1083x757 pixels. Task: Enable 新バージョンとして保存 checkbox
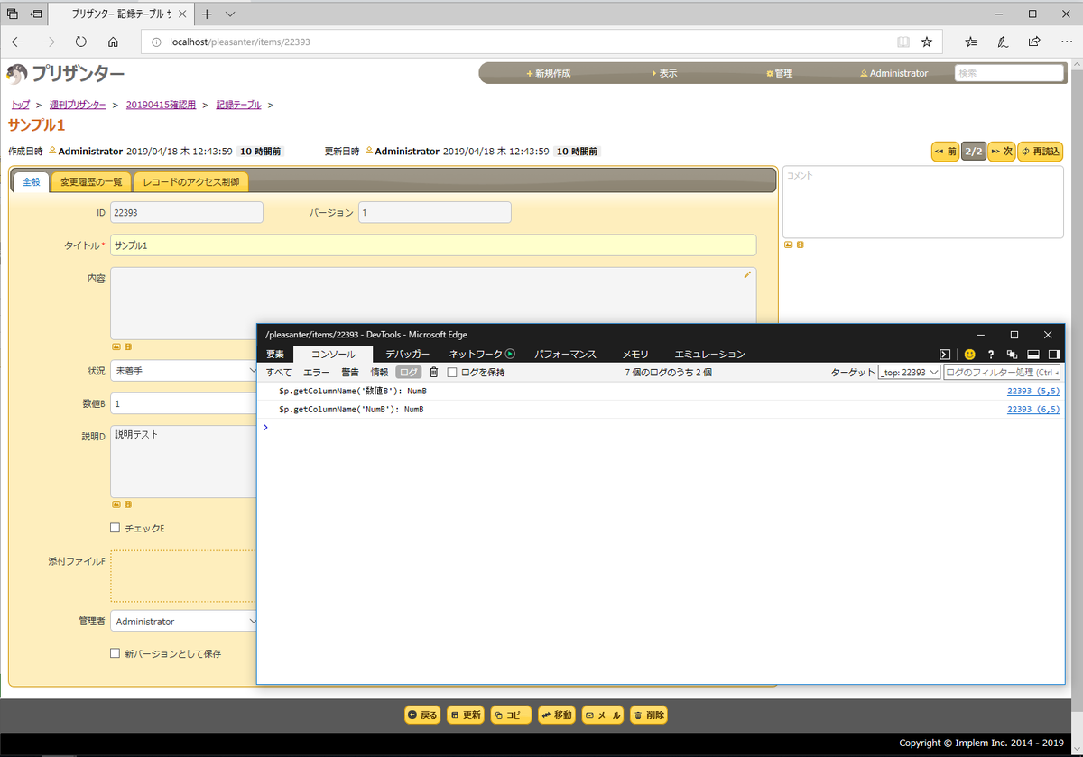pos(115,653)
